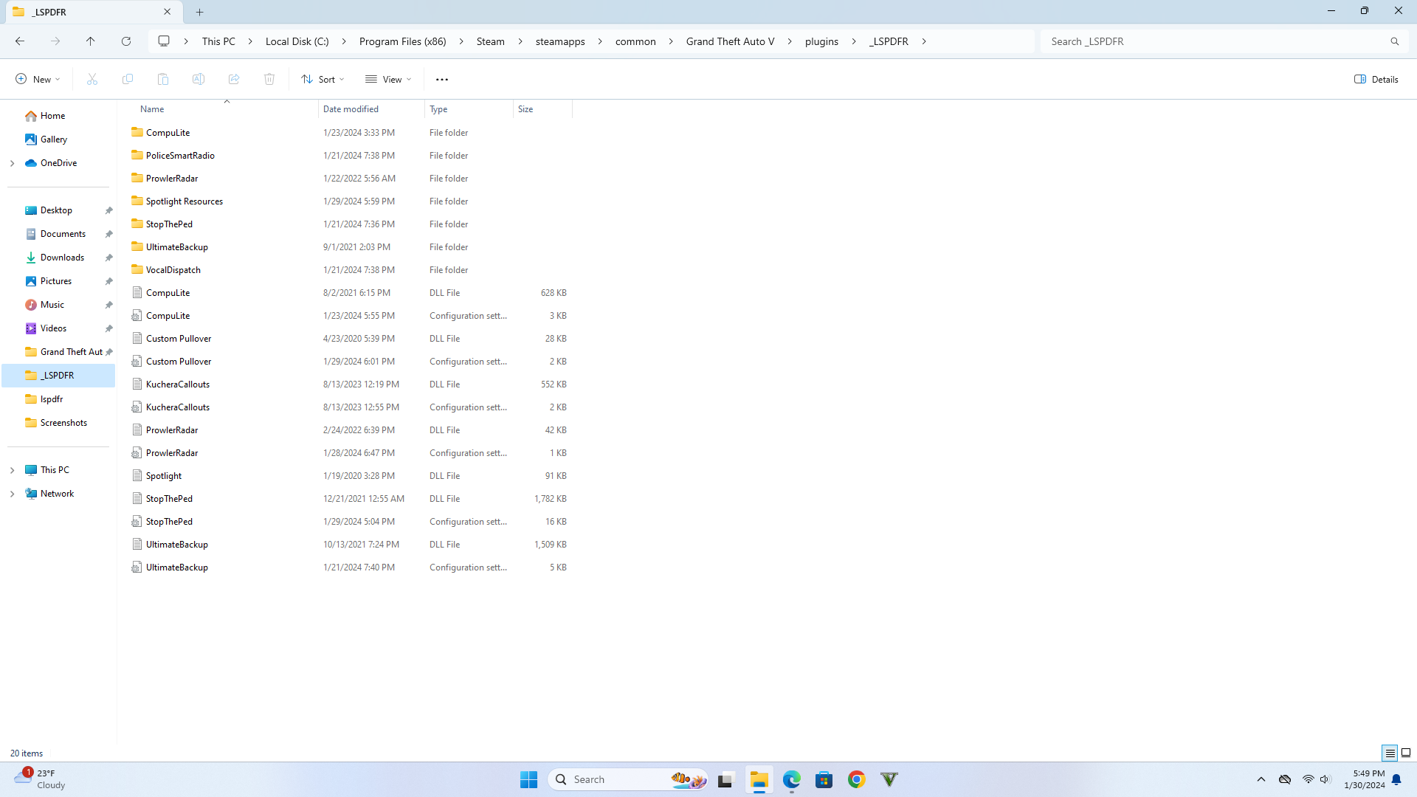
Task: Switch to large thumbnails view in status bar
Action: pos(1406,753)
